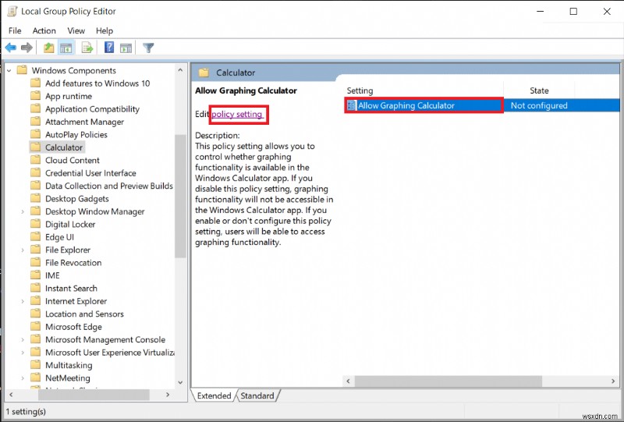Screen dimensions: 624x422
Task: Select the Application Compatibility folder
Action: click(x=92, y=108)
